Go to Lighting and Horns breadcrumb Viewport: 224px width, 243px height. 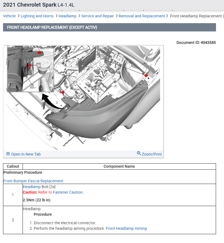coord(37,16)
